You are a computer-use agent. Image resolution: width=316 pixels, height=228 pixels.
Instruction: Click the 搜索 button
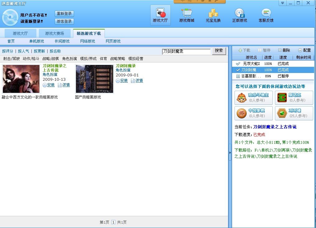pyautogui.click(x=219, y=51)
